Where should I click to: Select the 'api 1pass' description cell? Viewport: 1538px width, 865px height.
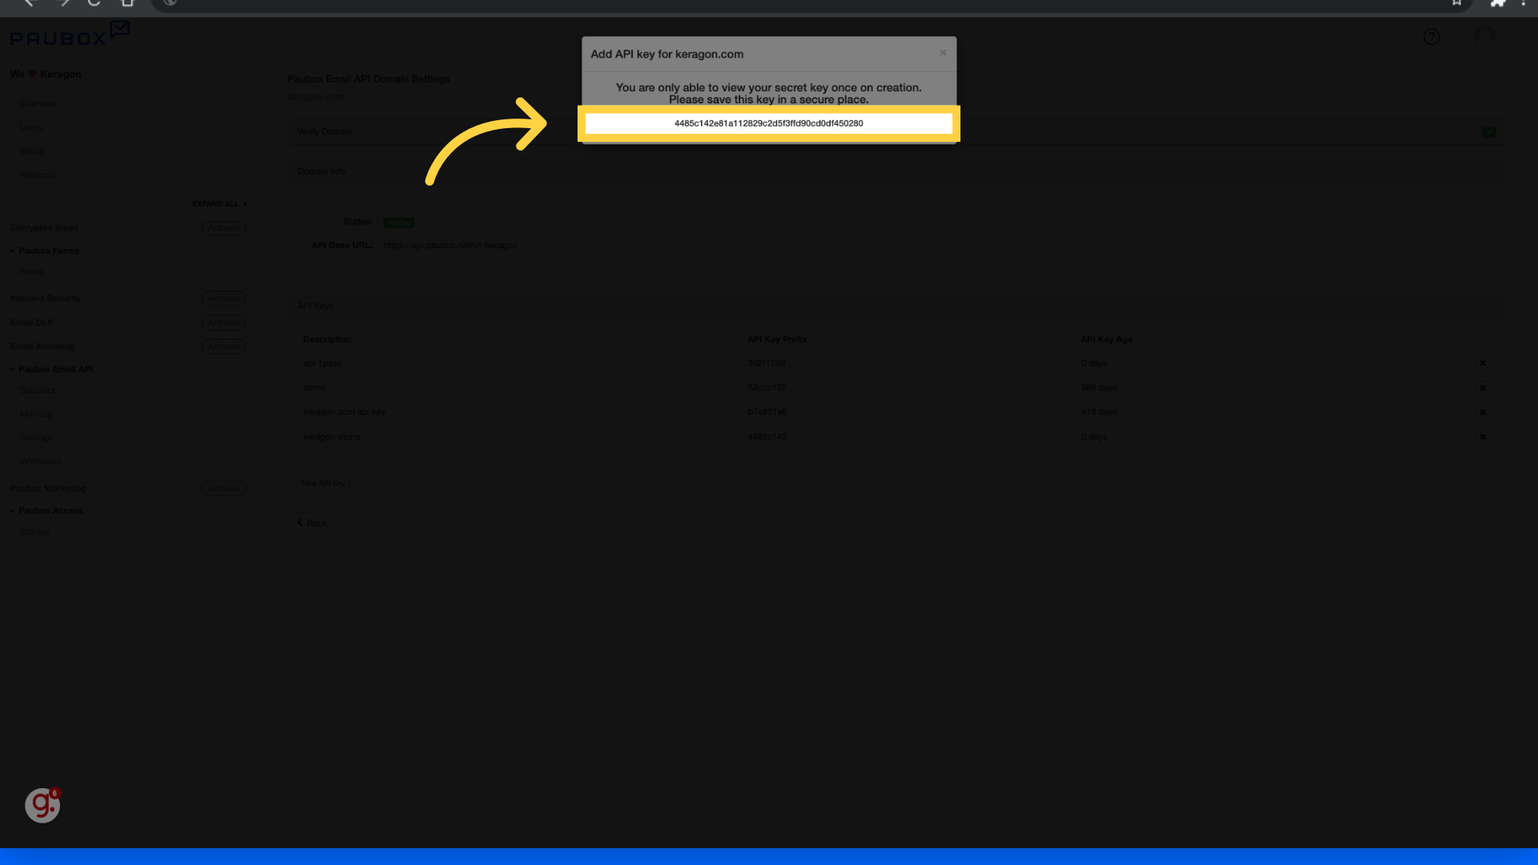[x=322, y=364]
